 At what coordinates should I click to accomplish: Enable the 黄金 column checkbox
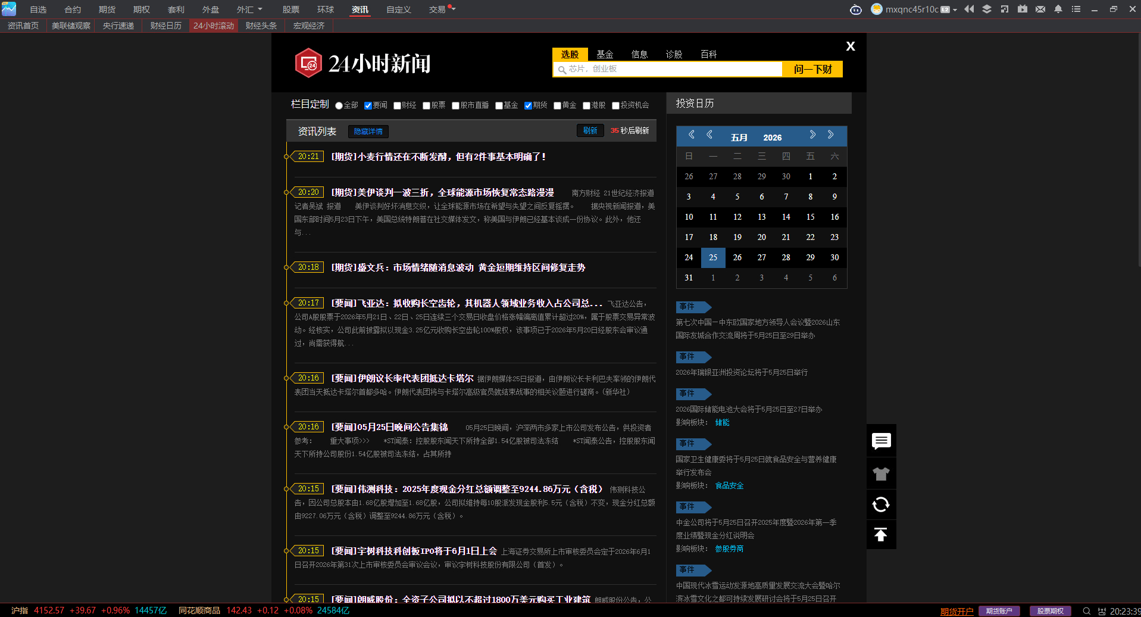click(557, 105)
